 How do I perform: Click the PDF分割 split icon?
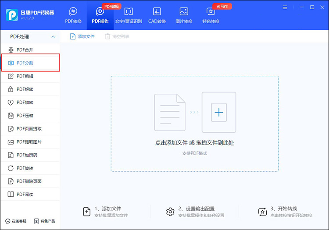pyautogui.click(x=11, y=63)
